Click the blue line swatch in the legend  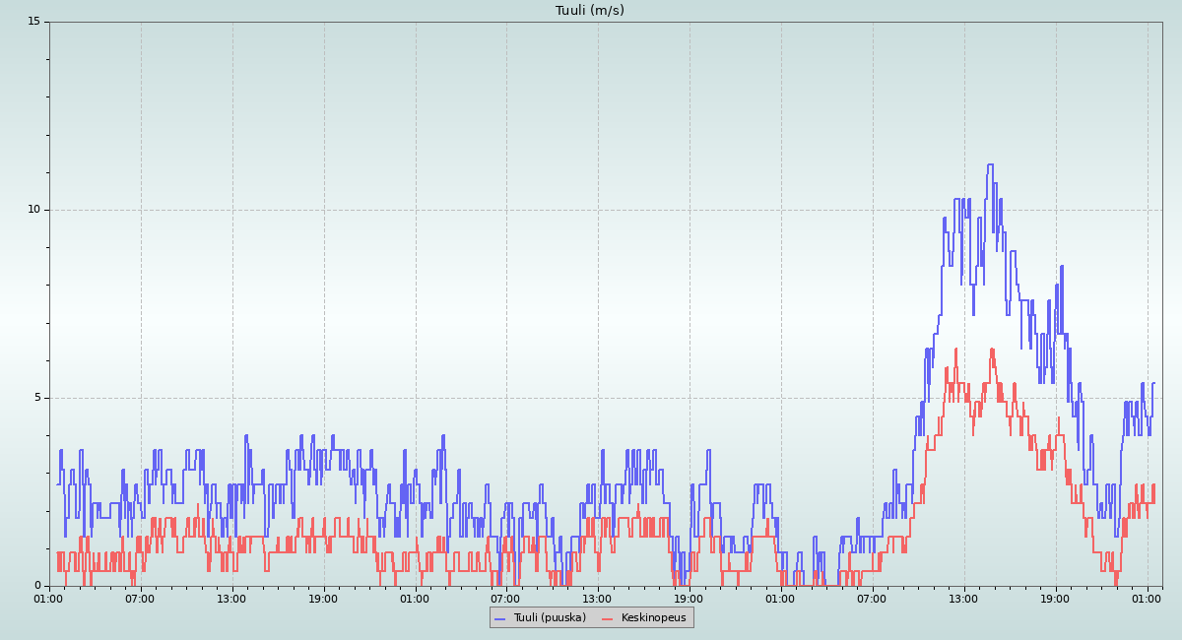point(499,618)
